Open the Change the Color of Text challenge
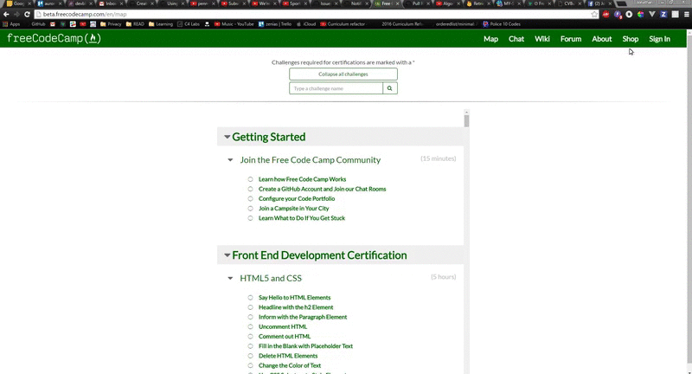Image resolution: width=692 pixels, height=374 pixels. point(290,365)
